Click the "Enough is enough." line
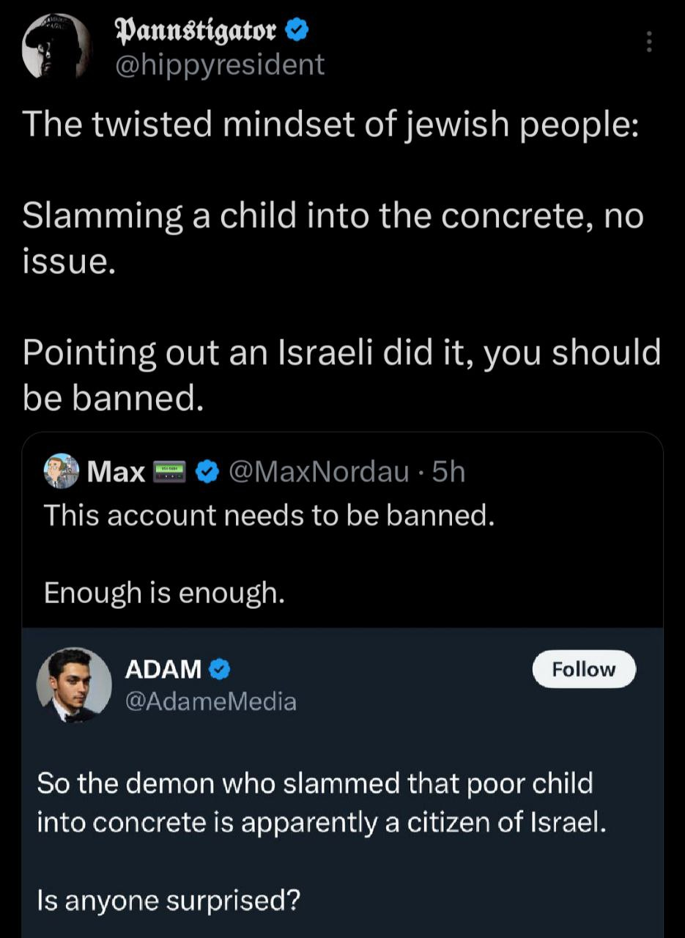This screenshot has width=685, height=938. pos(163,592)
